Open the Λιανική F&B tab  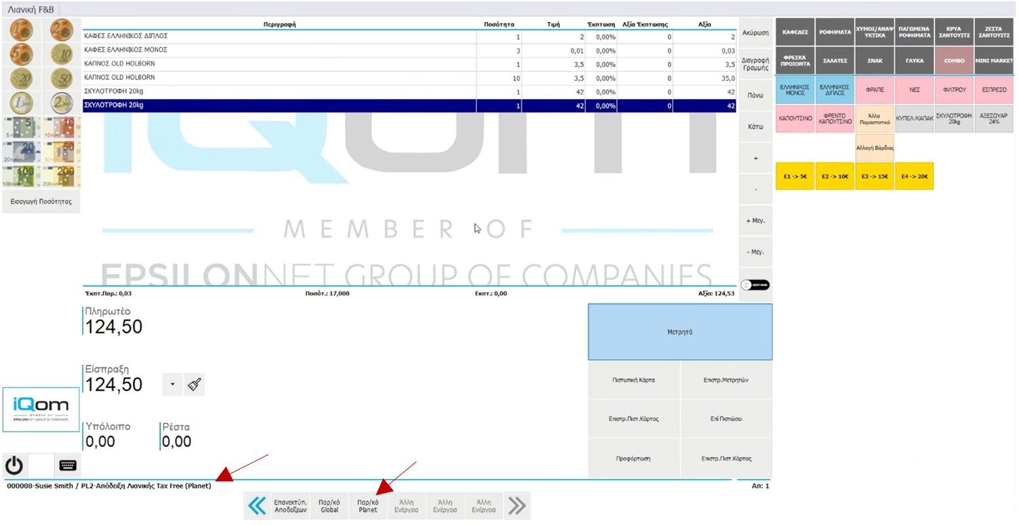point(31,10)
